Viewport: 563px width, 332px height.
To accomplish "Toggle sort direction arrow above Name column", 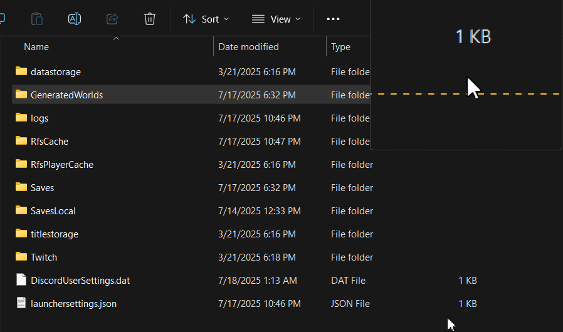I will coord(116,38).
